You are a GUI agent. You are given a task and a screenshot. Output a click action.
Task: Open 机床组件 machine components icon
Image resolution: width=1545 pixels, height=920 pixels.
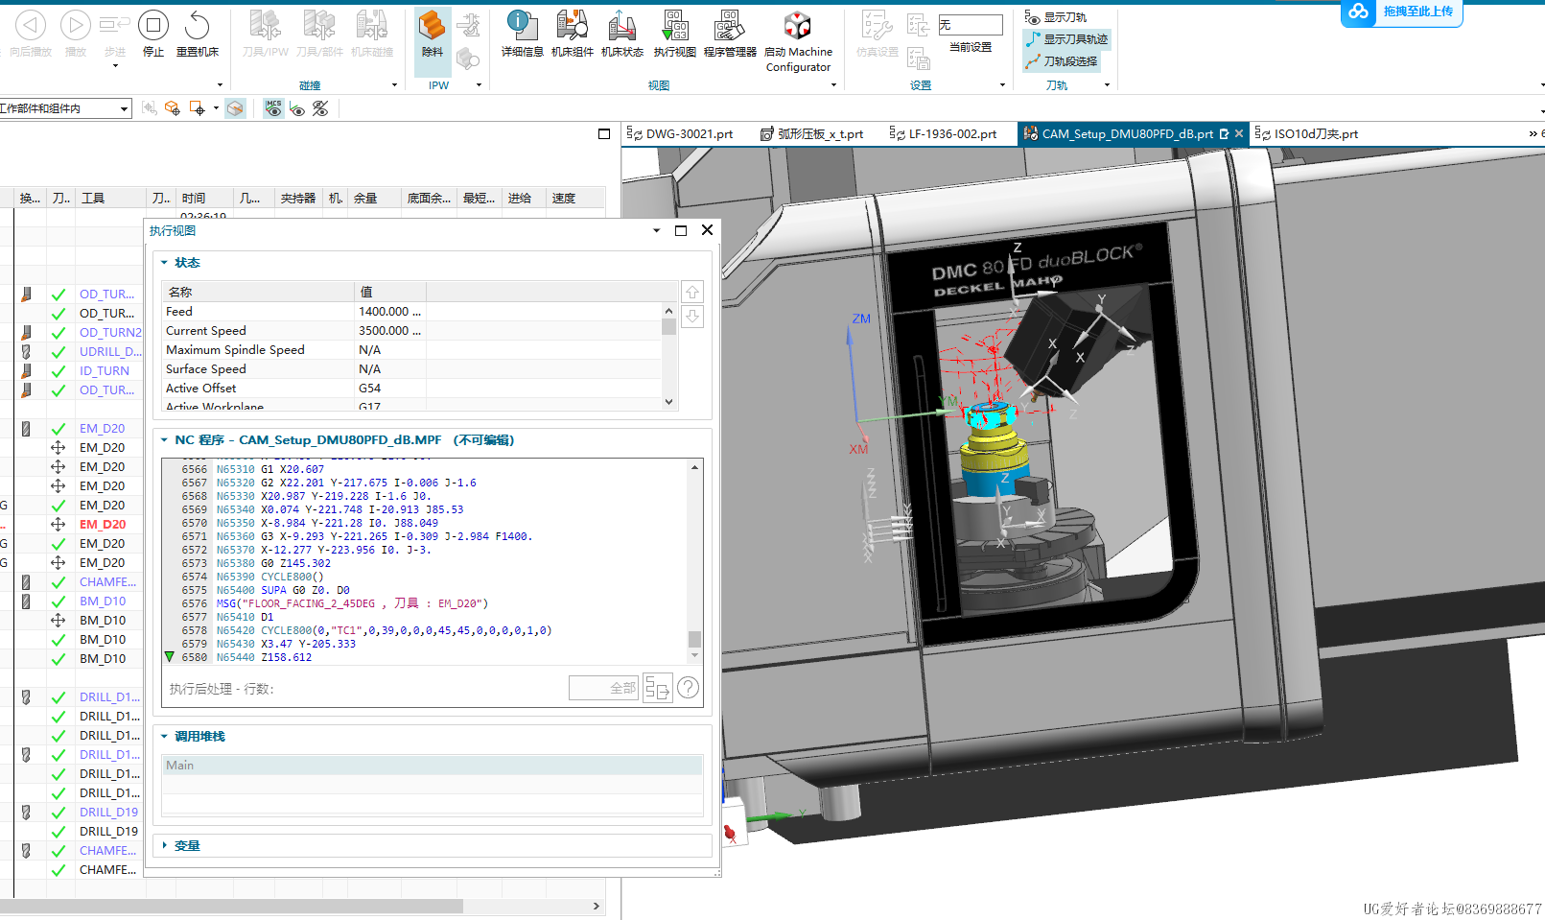(573, 34)
